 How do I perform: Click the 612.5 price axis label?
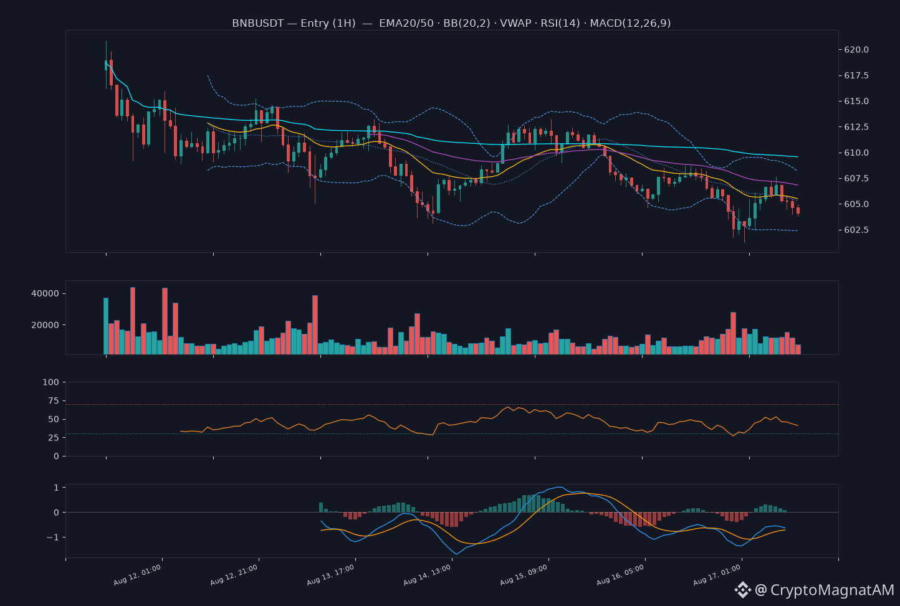(857, 127)
